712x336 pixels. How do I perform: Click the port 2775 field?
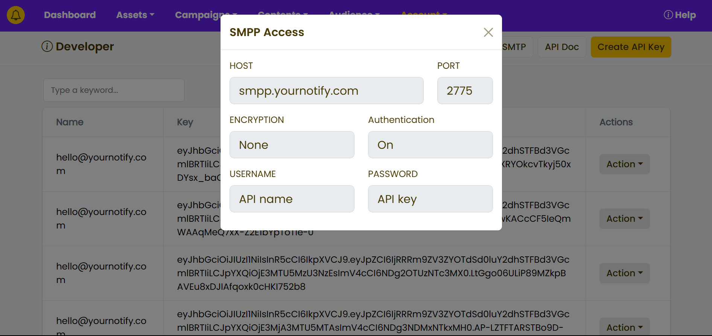[x=465, y=91]
